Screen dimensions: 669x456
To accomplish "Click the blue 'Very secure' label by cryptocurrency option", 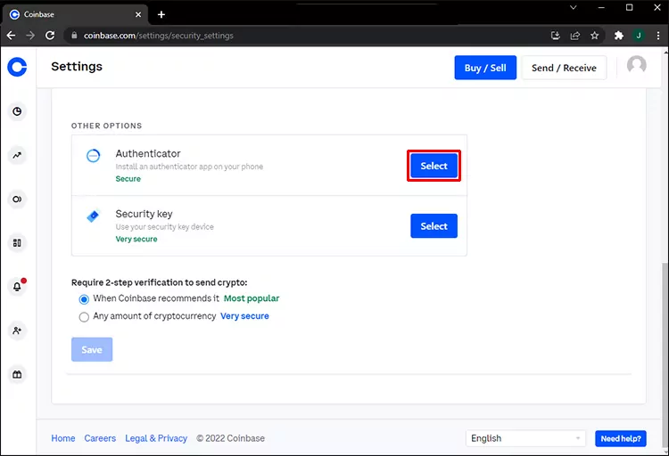I will 244,316.
